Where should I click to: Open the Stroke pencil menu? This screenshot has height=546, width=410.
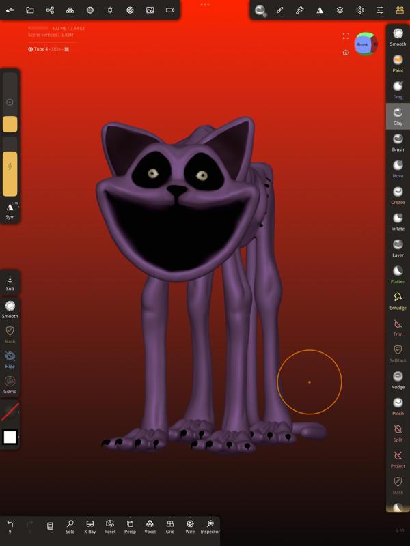point(279,10)
